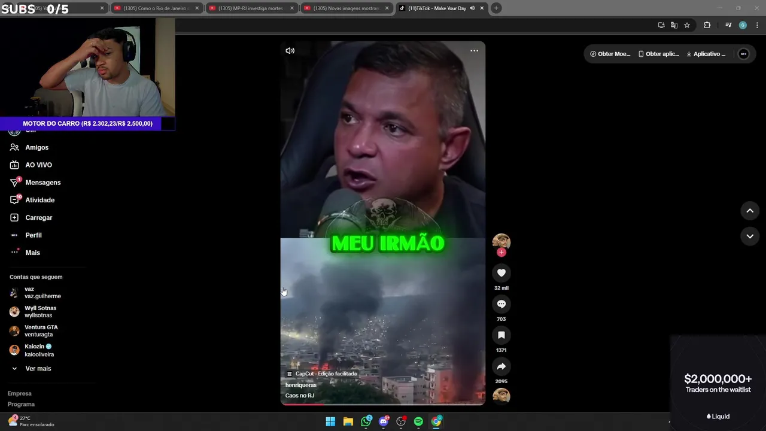Click the Carregar plus-square icon
This screenshot has height=431, width=766.
(14, 217)
